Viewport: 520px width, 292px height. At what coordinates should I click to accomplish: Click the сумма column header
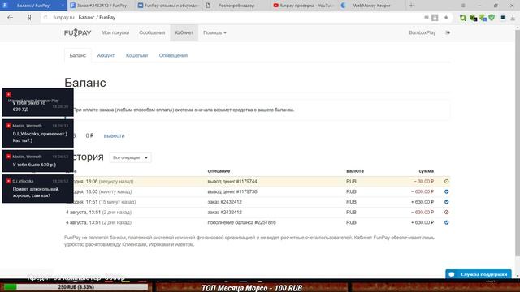click(426, 171)
